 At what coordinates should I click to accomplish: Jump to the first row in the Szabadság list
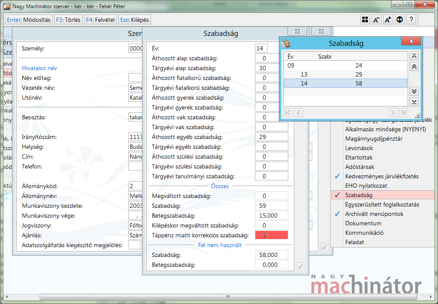point(414,56)
